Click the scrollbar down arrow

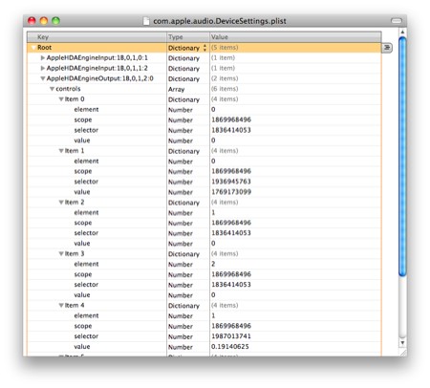[402, 343]
